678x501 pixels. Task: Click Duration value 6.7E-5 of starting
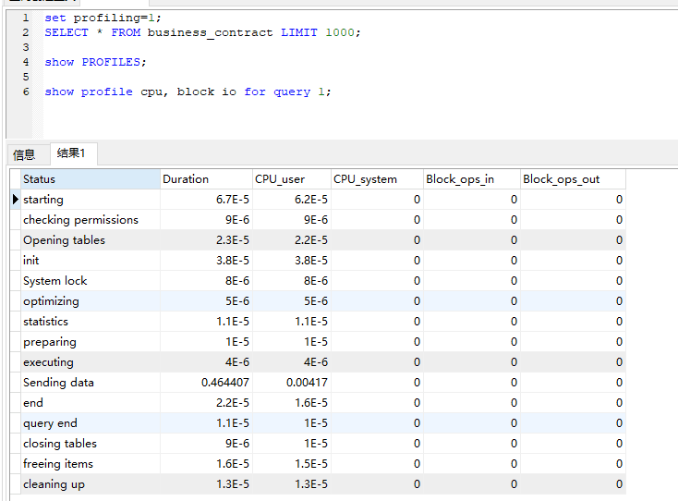tap(233, 200)
